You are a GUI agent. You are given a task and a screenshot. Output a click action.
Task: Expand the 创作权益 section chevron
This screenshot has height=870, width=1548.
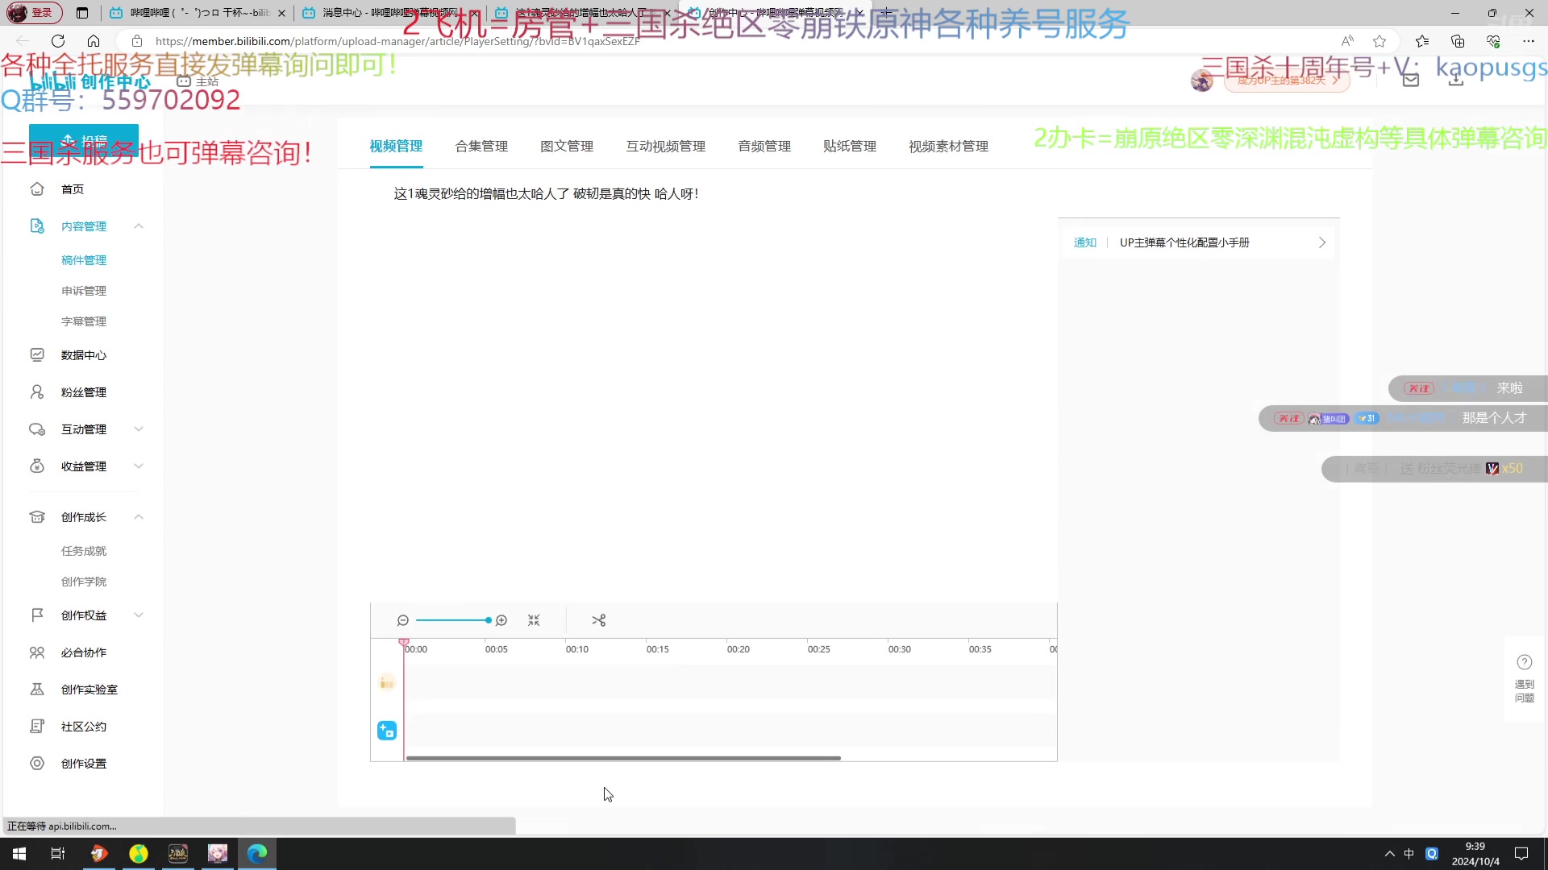139,615
